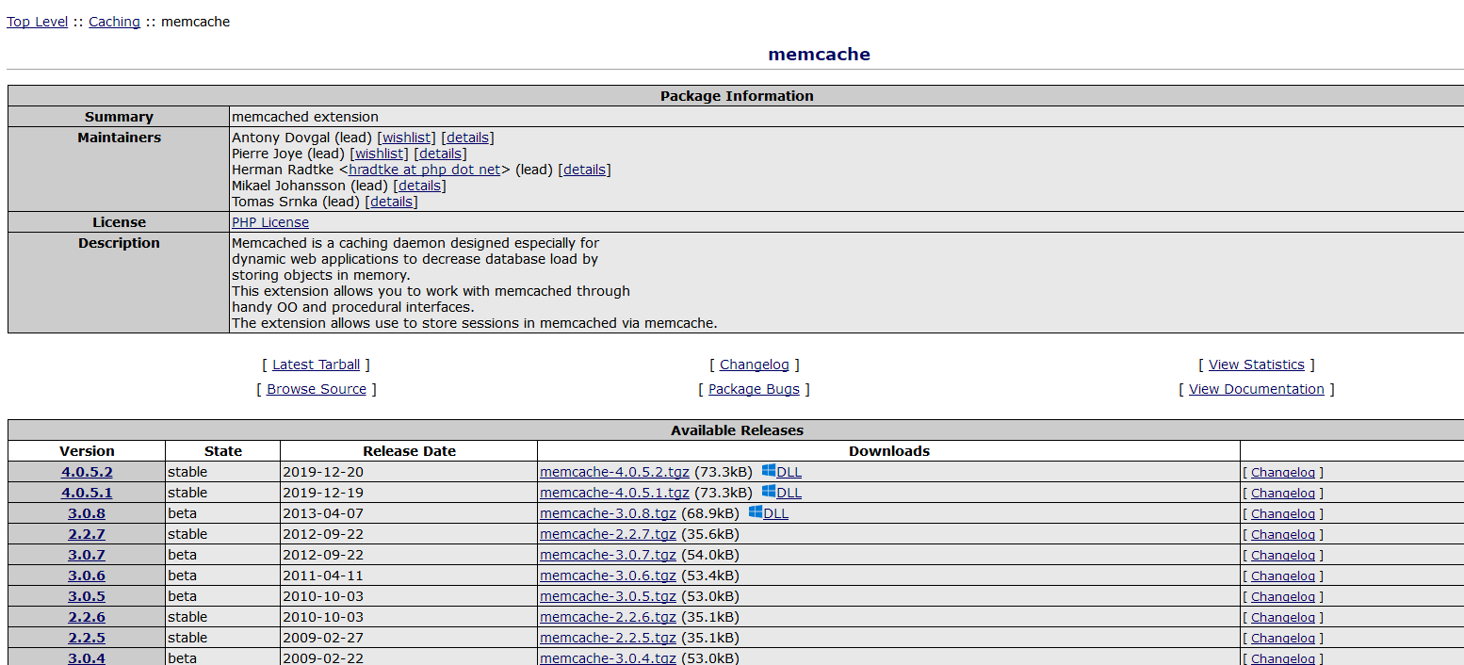Open version 3.0.7 release link

pyautogui.click(x=87, y=555)
